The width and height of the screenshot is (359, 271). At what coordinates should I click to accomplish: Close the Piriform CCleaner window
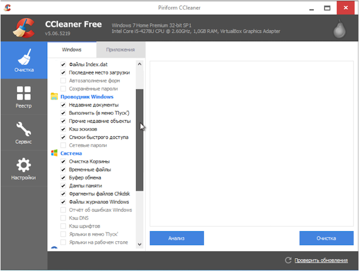point(345,8)
